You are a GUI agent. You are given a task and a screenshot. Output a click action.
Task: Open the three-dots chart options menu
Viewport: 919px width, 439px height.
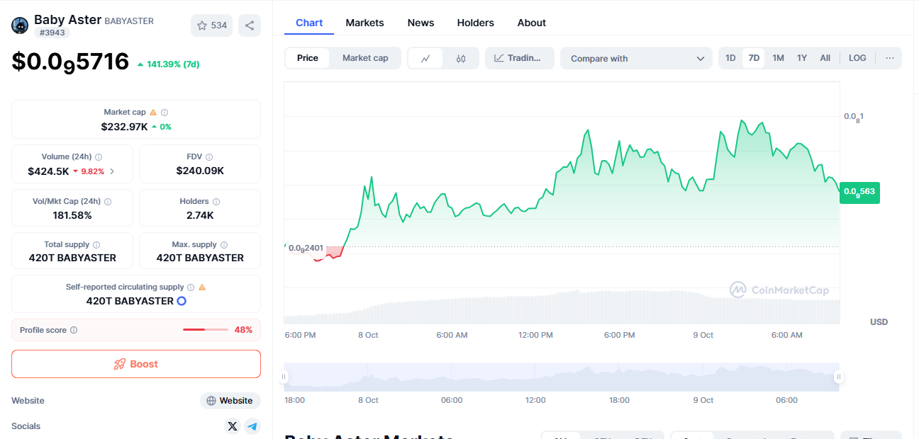point(890,58)
